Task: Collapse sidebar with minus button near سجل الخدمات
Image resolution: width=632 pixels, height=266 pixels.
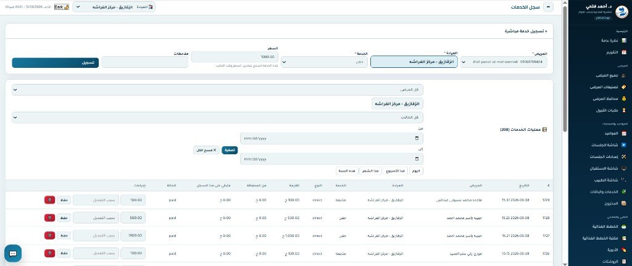Action: 548,7
